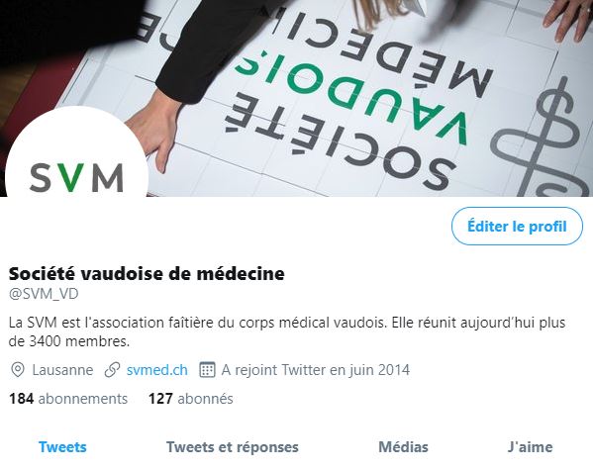The width and height of the screenshot is (593, 471).
Task: Click the @SVM_VD handle
Action: click(x=44, y=294)
